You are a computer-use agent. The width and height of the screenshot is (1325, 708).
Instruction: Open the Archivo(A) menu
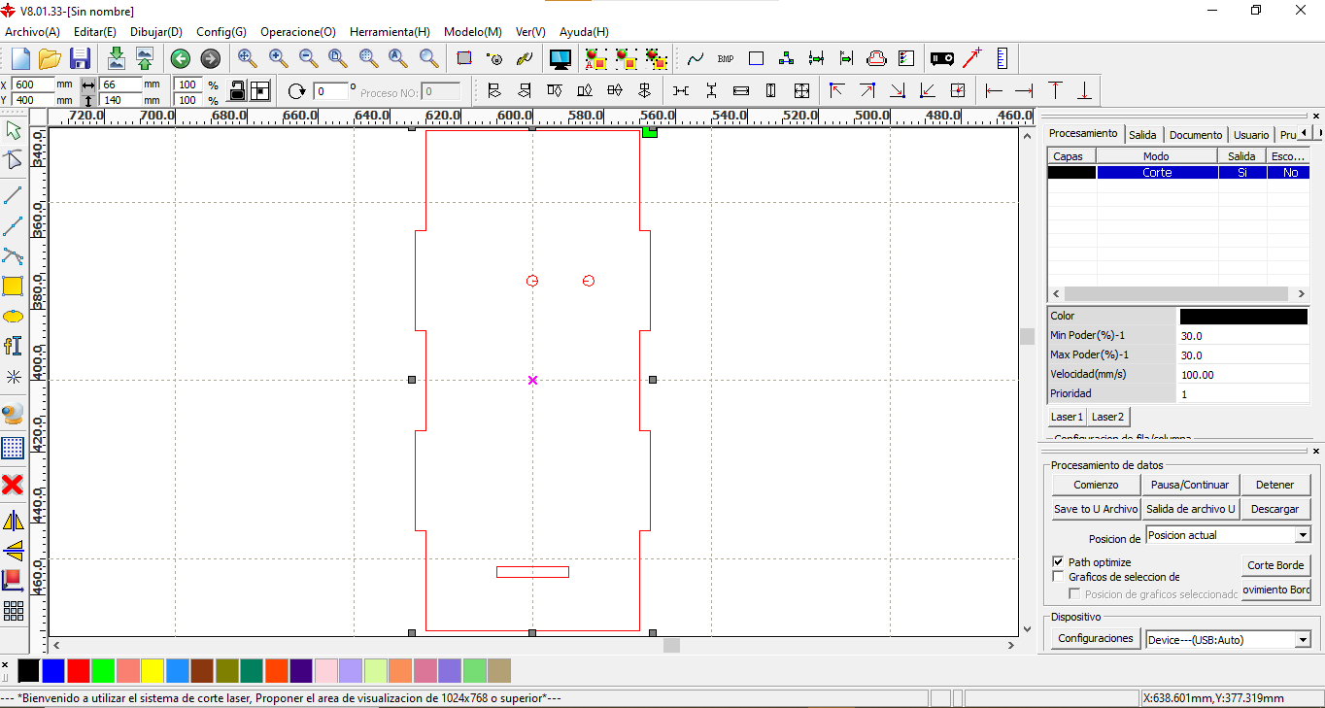[x=32, y=32]
